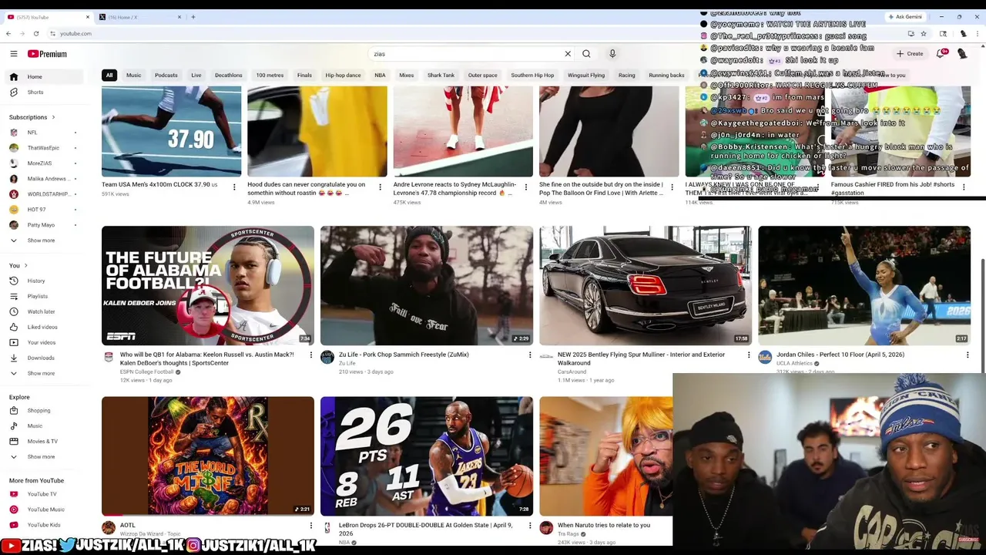Play Team USA 4x100m 37.90 thumbnail
This screenshot has width=986, height=555.
(x=171, y=131)
